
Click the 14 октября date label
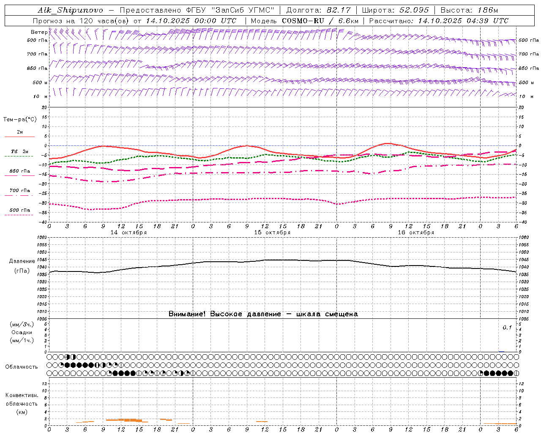tap(128, 233)
